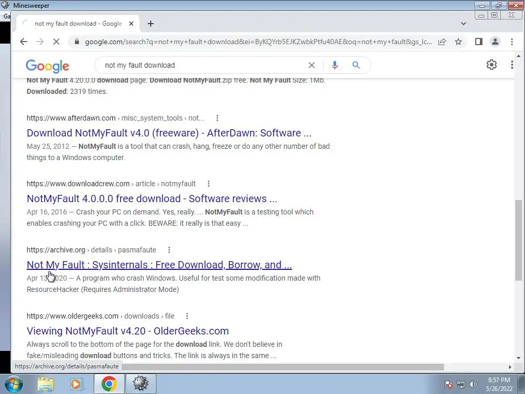The height and width of the screenshot is (394, 525).
Task: Click the Chrome taskbar button
Action: tap(109, 384)
